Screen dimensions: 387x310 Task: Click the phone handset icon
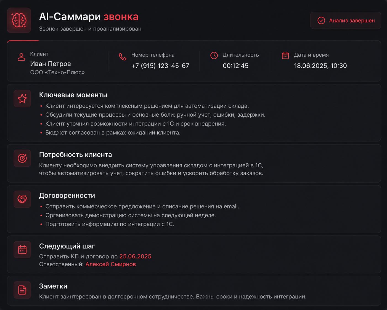point(123,57)
